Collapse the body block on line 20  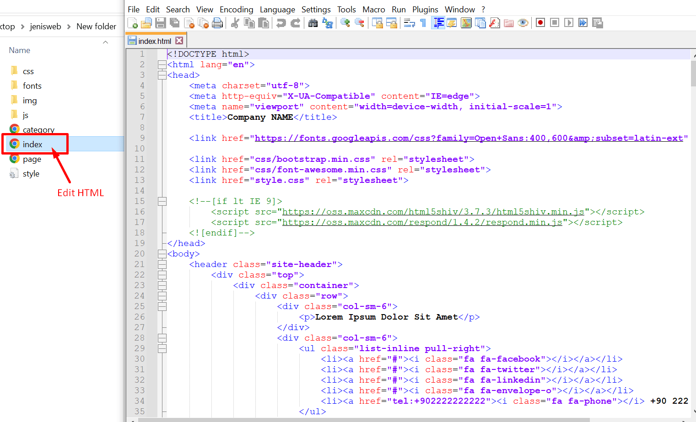[x=162, y=254]
